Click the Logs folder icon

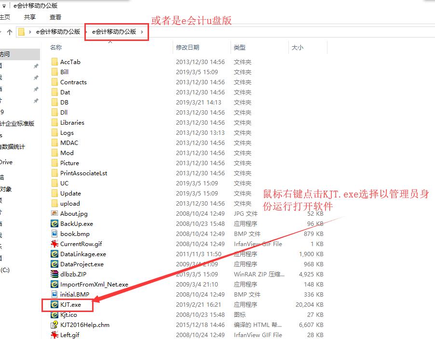tap(54, 133)
